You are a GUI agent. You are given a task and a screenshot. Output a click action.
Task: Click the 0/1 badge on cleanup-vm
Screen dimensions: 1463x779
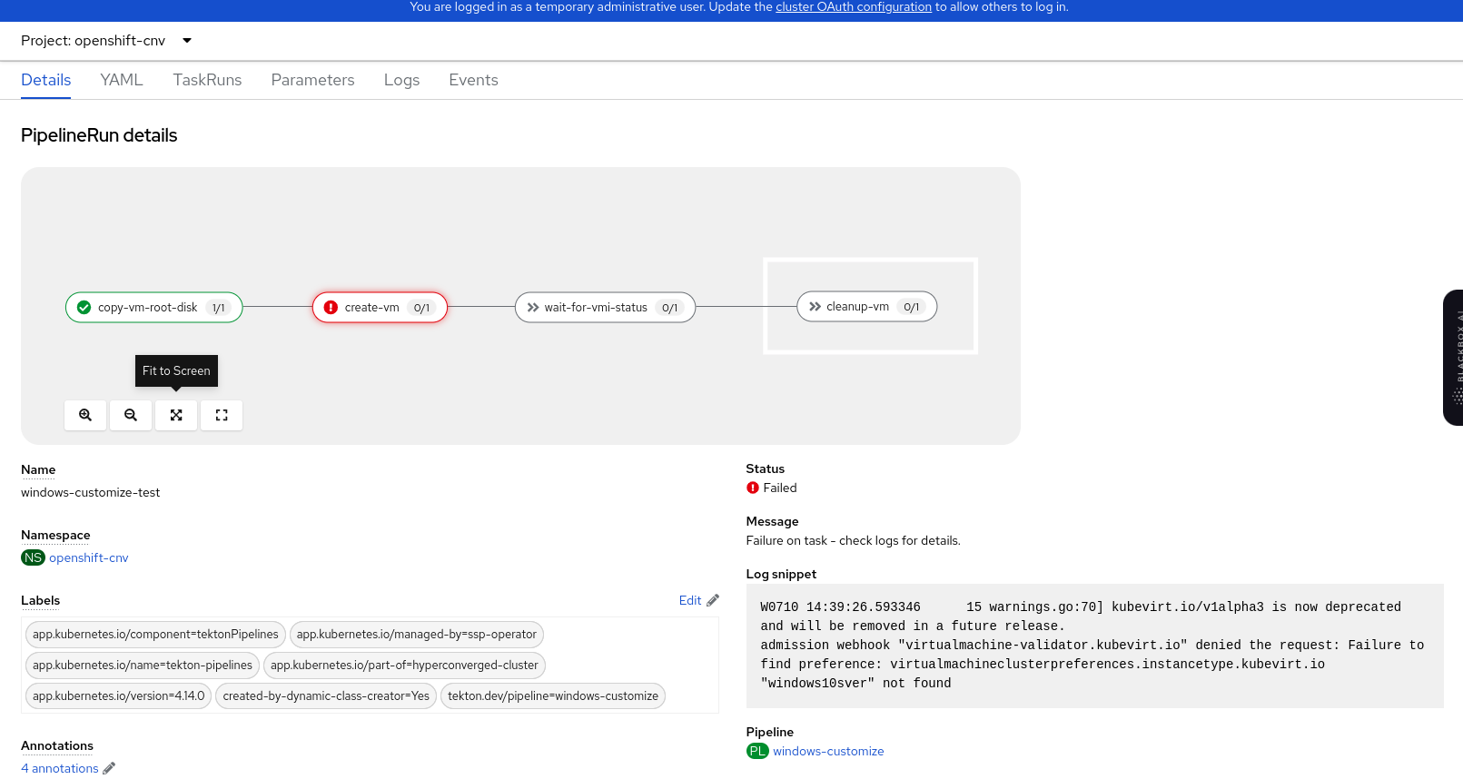click(912, 307)
